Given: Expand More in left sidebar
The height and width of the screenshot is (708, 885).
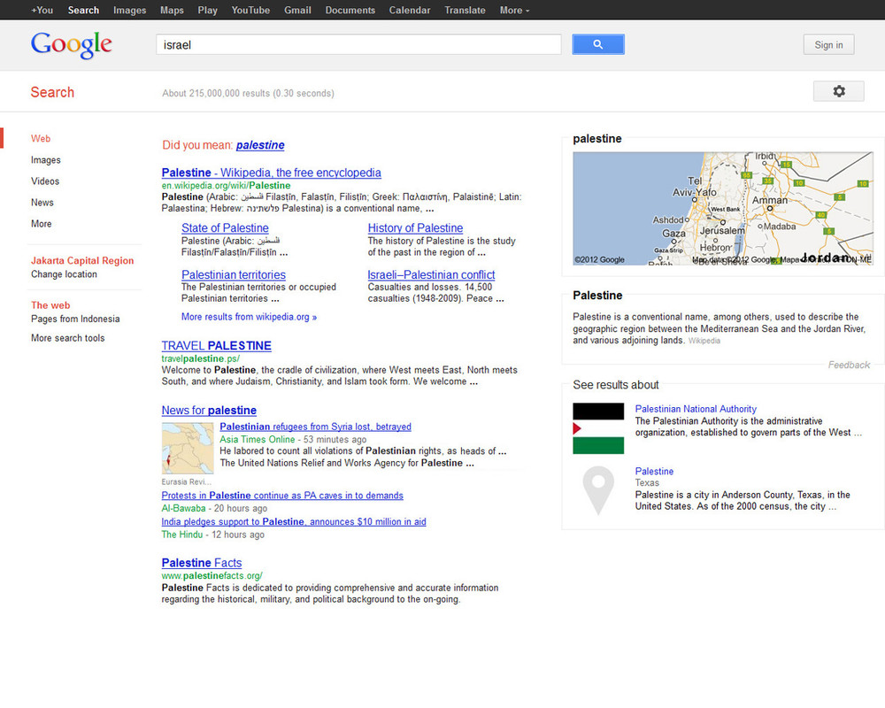Looking at the screenshot, I should click(42, 224).
